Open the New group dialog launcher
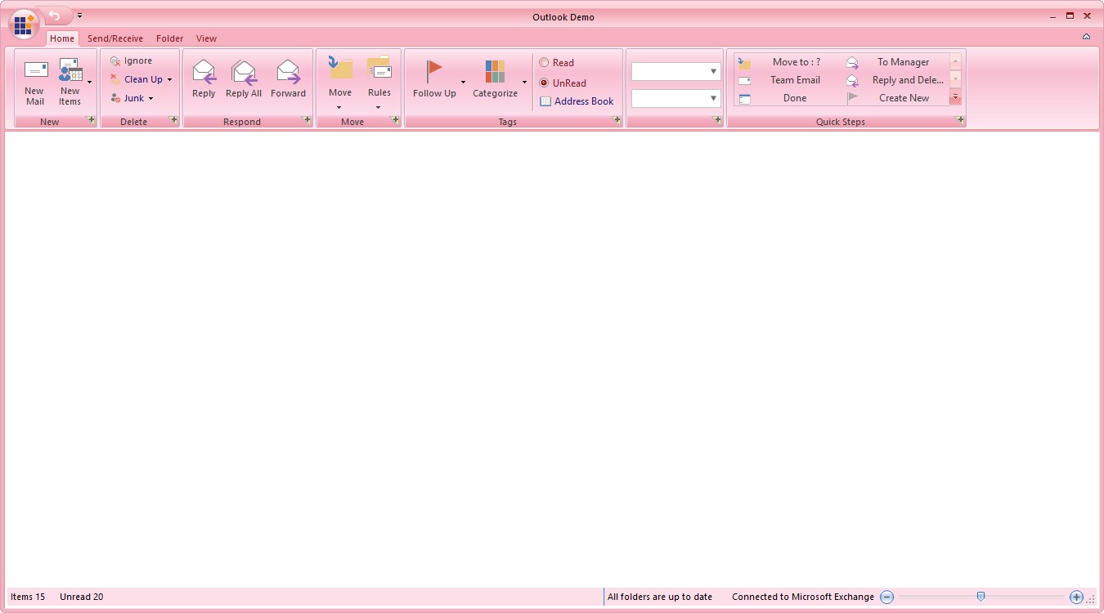This screenshot has height=613, width=1104. [x=92, y=120]
